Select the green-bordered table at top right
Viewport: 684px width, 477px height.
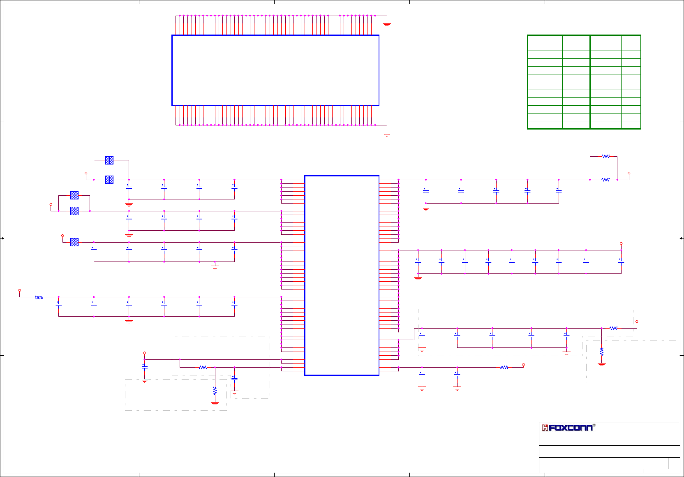pyautogui.click(x=584, y=82)
